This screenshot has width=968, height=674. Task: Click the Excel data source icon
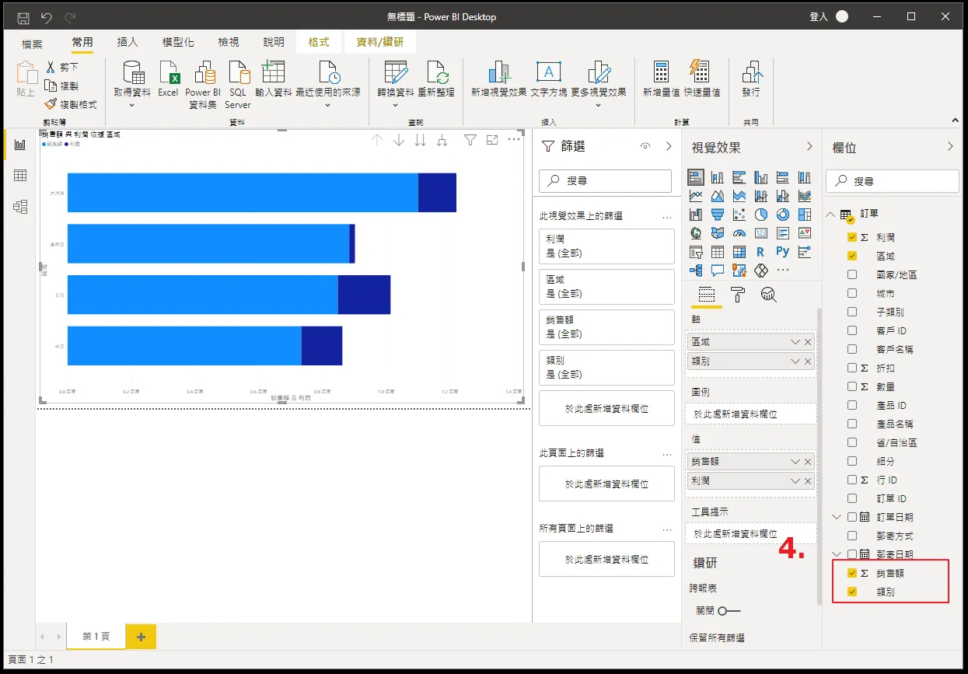coord(169,79)
